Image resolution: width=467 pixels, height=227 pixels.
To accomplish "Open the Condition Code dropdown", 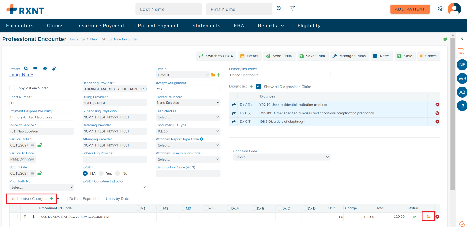I will click(x=281, y=157).
